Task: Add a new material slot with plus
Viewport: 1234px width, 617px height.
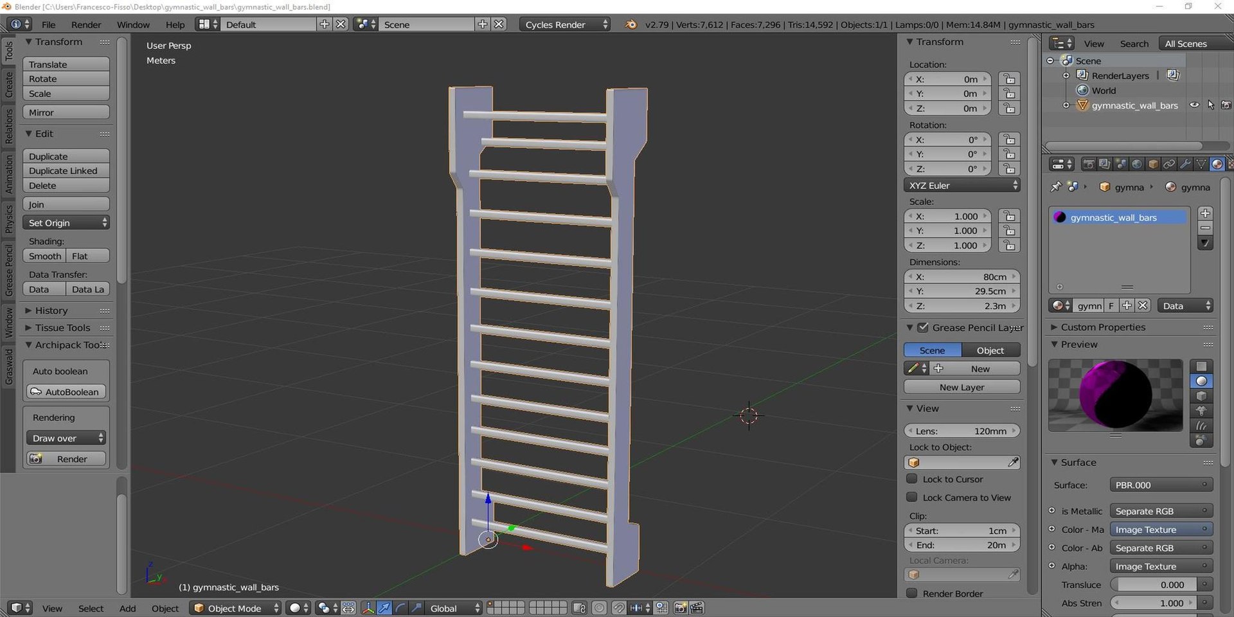Action: pyautogui.click(x=1205, y=213)
